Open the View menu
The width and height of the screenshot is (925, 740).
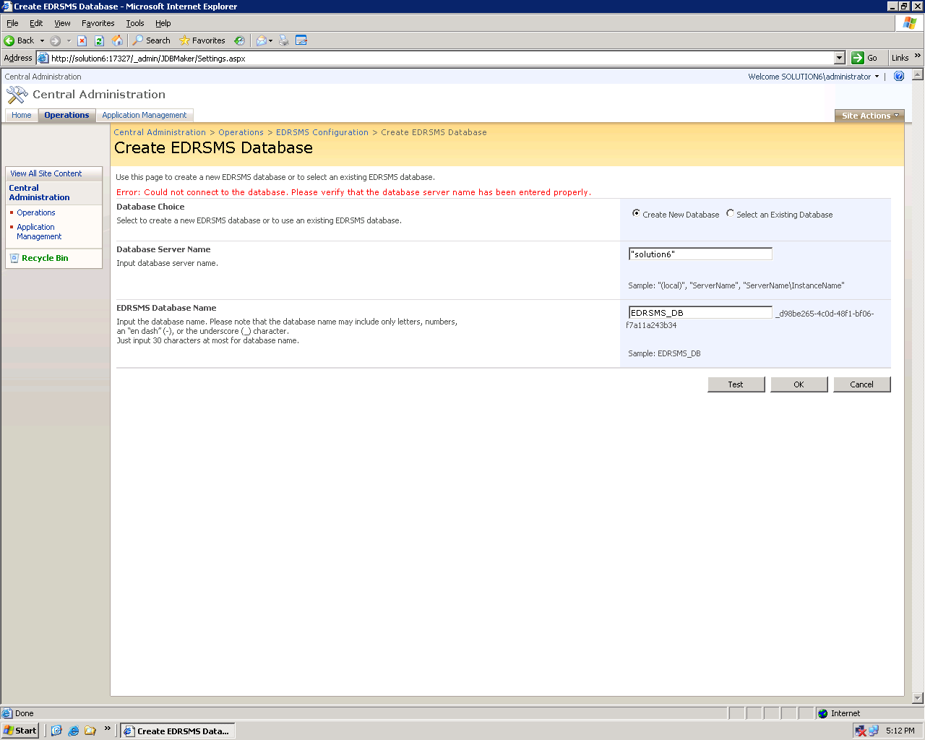tap(62, 23)
